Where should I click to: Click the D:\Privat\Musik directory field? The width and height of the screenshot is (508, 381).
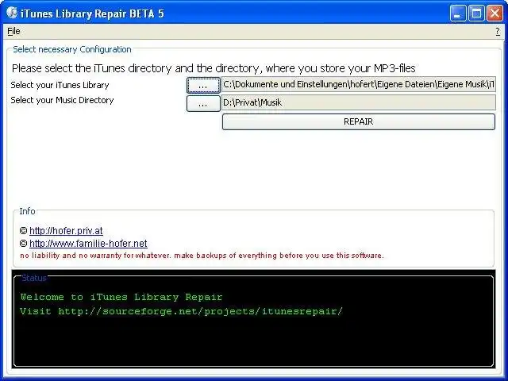coord(358,102)
